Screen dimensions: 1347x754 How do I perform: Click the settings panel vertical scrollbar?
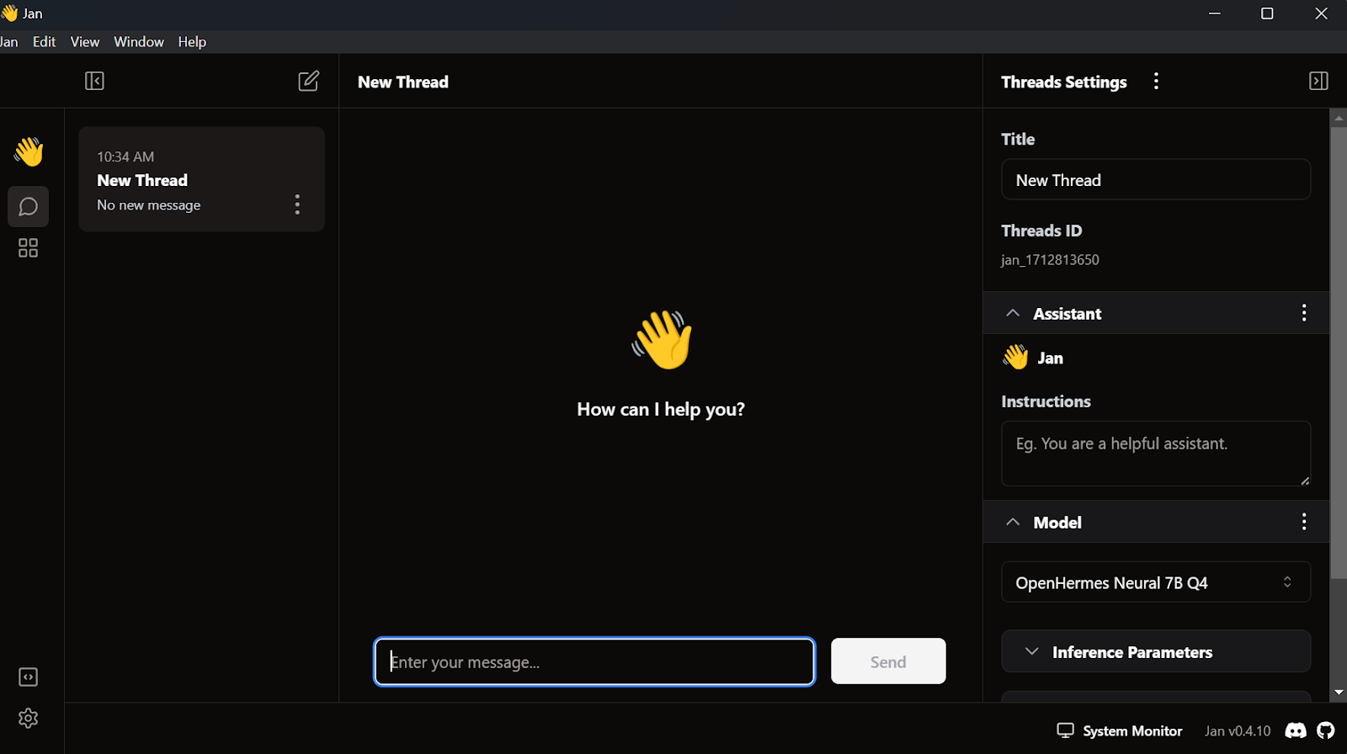[x=1339, y=353]
